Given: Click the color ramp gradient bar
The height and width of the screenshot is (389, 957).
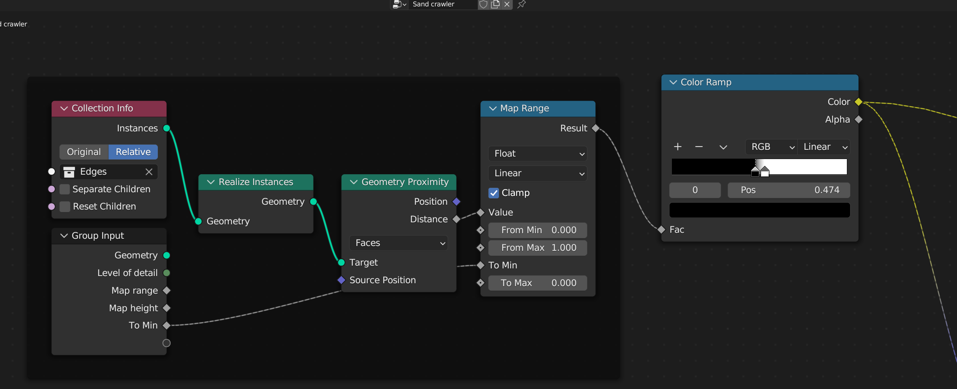Looking at the screenshot, I should [759, 166].
